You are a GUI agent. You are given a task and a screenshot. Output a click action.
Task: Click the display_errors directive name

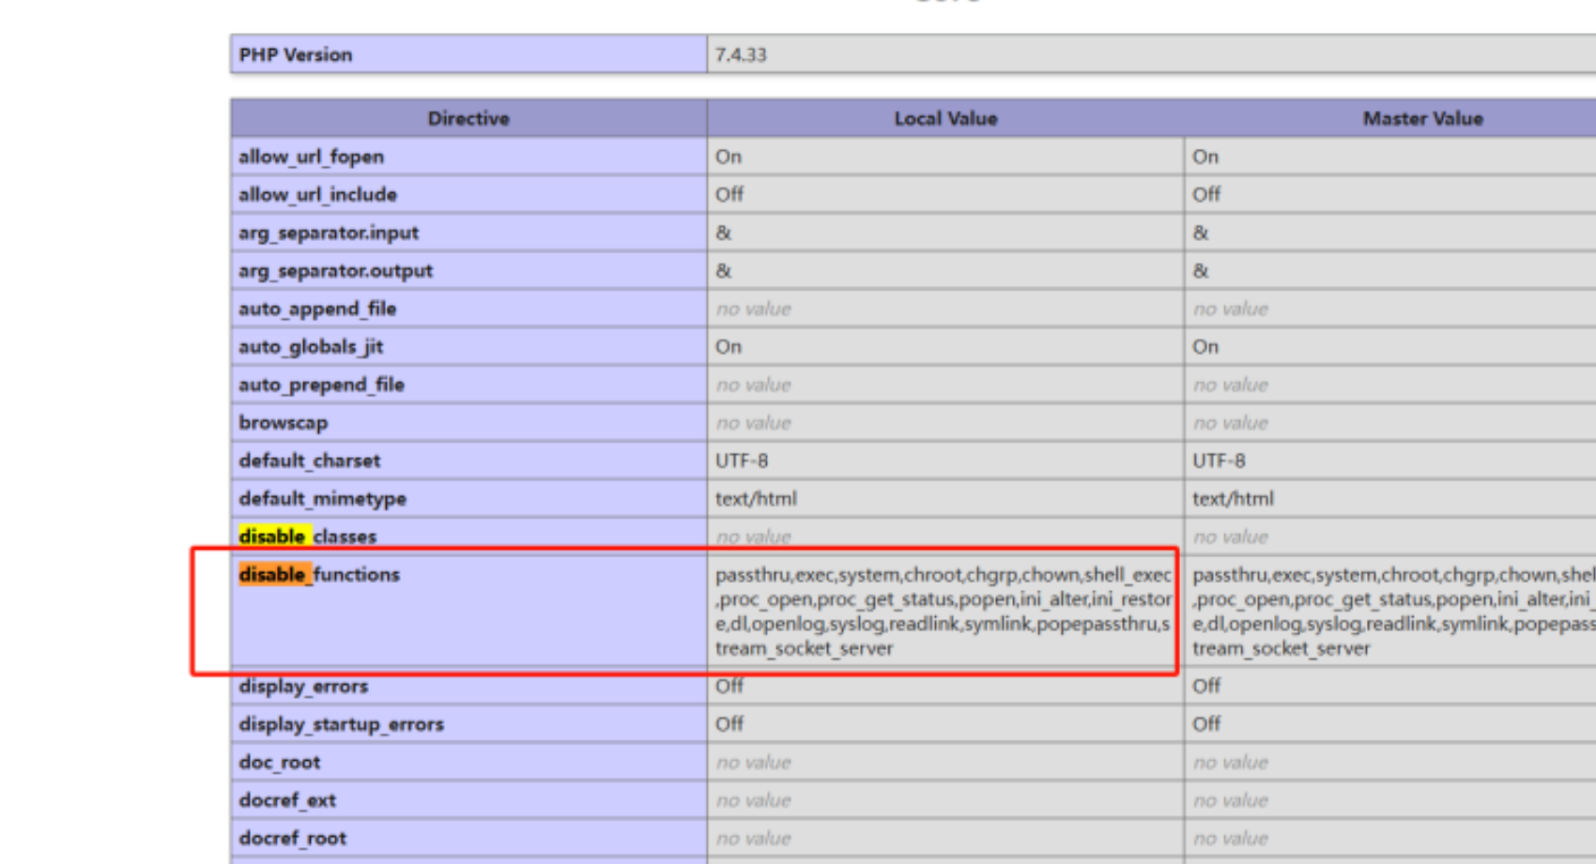pyautogui.click(x=303, y=687)
